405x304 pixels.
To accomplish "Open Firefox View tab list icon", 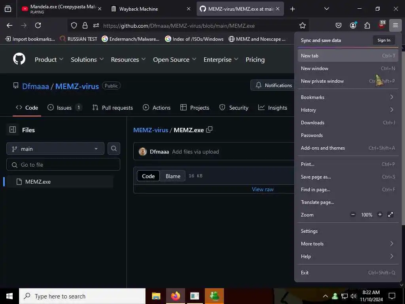I will 8,9.
